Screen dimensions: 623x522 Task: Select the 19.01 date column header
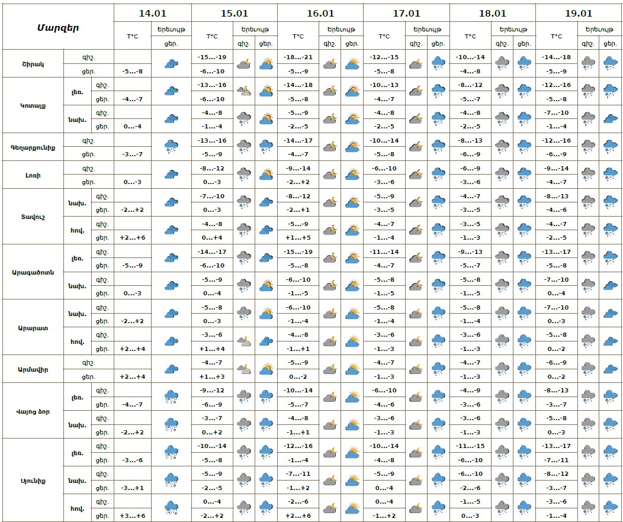[x=579, y=13]
